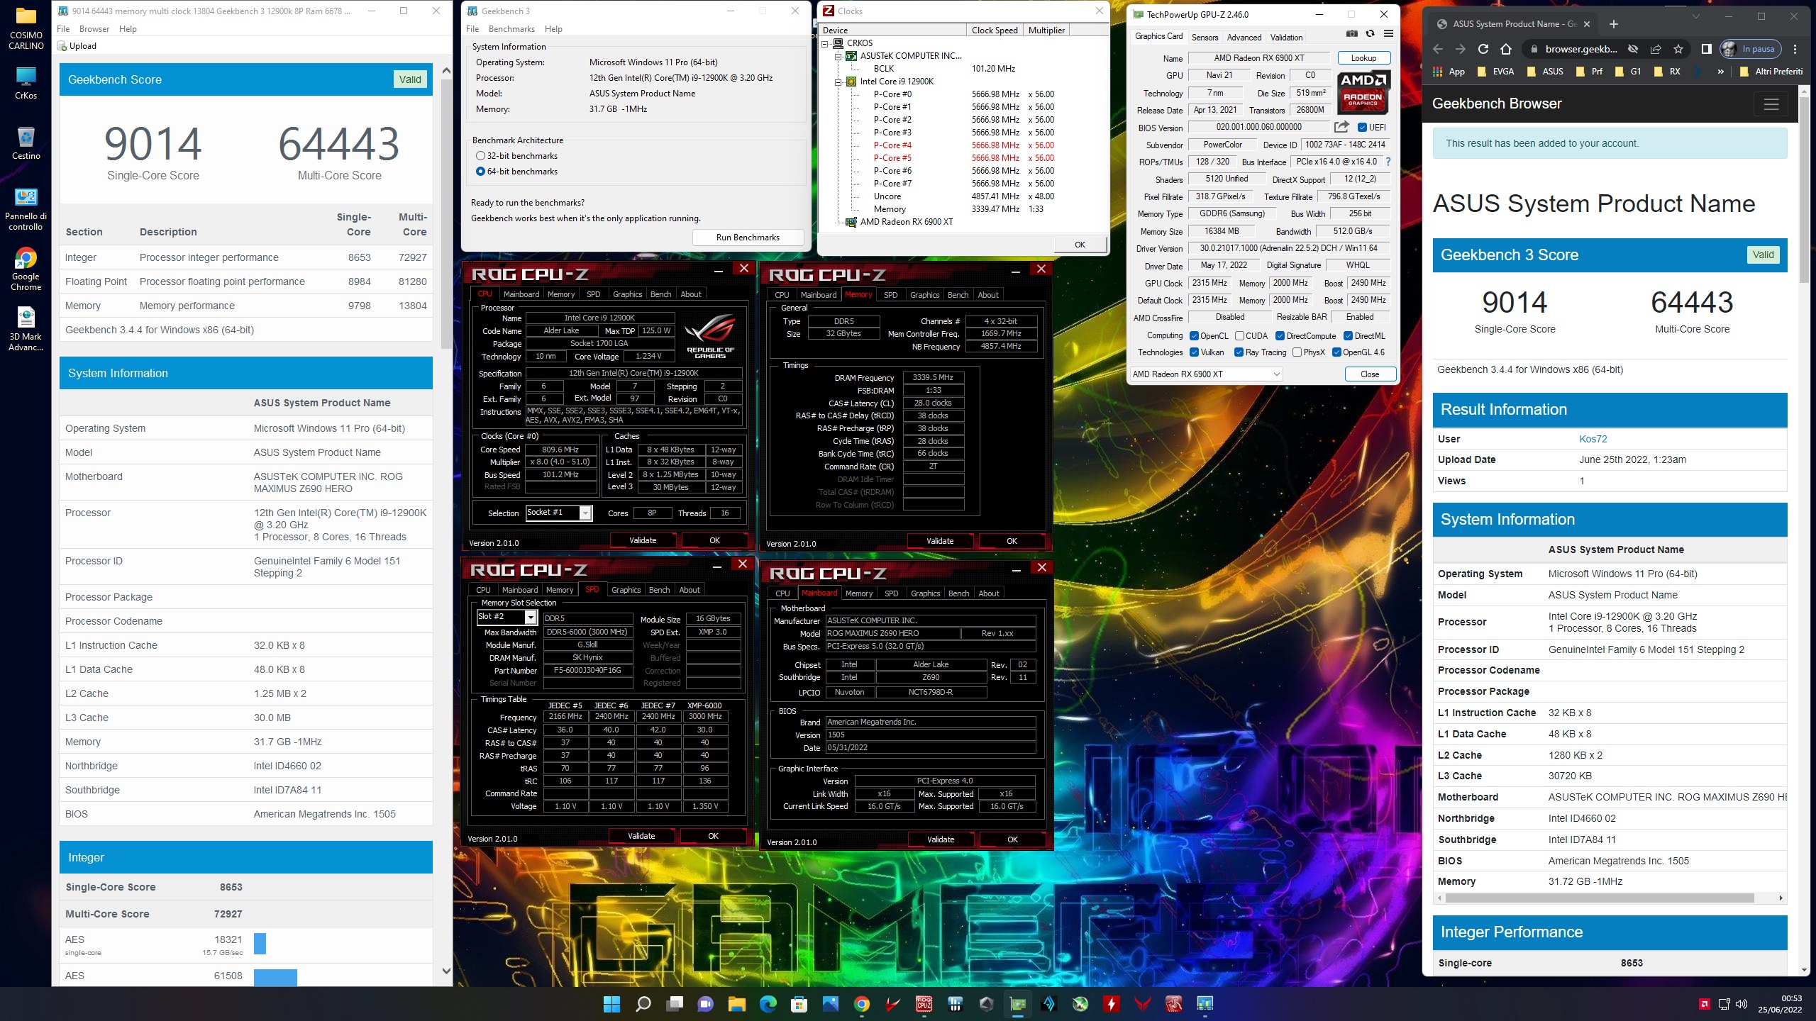This screenshot has width=1816, height=1021.
Task: Open Microsoft Edge from the taskbar
Action: click(768, 1004)
